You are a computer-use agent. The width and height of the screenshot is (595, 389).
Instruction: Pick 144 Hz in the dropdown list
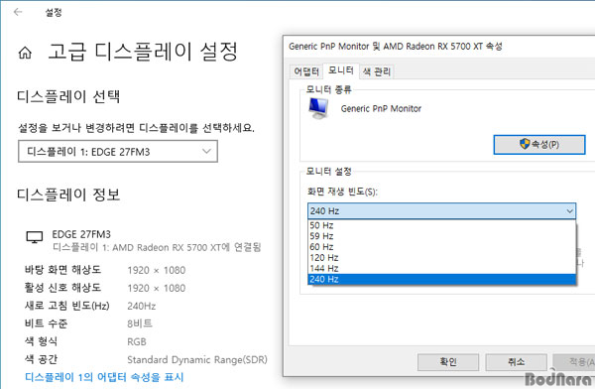[441, 268]
